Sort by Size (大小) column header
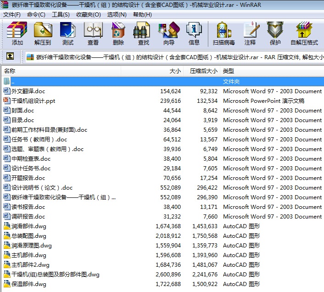The height and width of the screenshot is (292, 324). tap(152, 71)
